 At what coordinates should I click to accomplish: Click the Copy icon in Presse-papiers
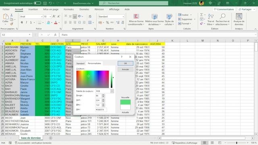pyautogui.click(x=12, y=20)
